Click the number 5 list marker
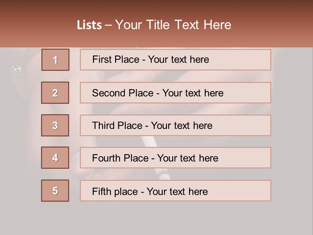This screenshot has height=235, width=313. pyautogui.click(x=55, y=191)
